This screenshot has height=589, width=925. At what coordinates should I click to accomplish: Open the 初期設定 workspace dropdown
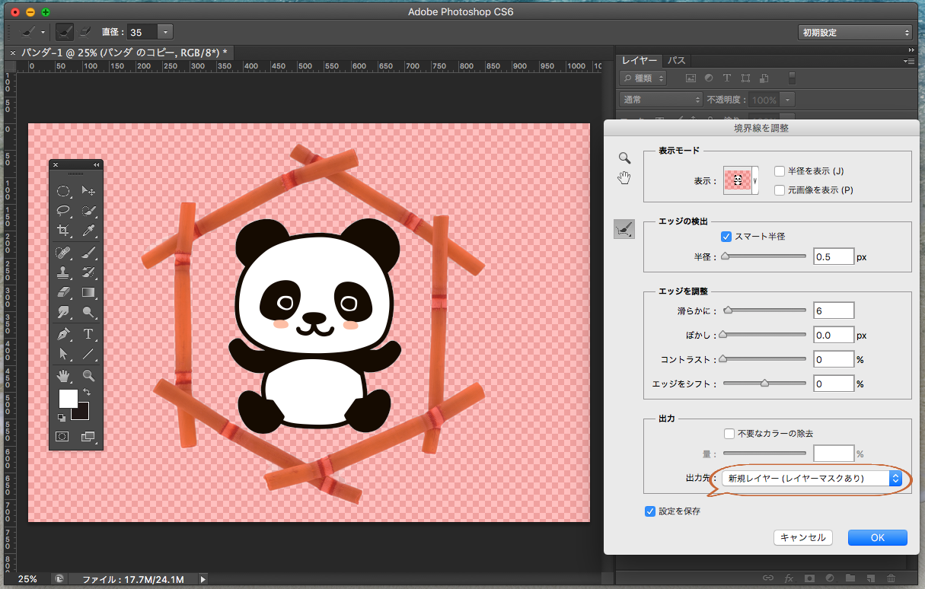854,33
